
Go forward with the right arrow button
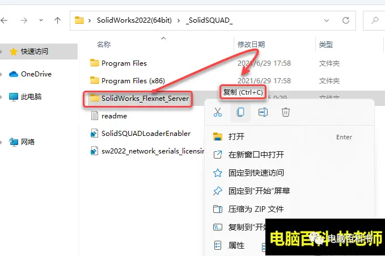24,20
